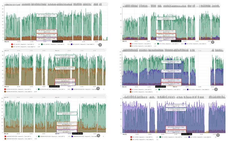Click the export icon under ЭКГ-12К №37 chart
The width and height of the screenshot is (228, 141).
tap(100, 45)
